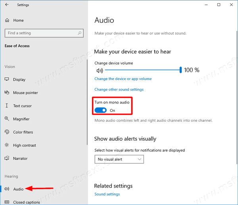The height and width of the screenshot is (205, 238).
Task: Open the Closed captions page
Action: [x=27, y=202]
